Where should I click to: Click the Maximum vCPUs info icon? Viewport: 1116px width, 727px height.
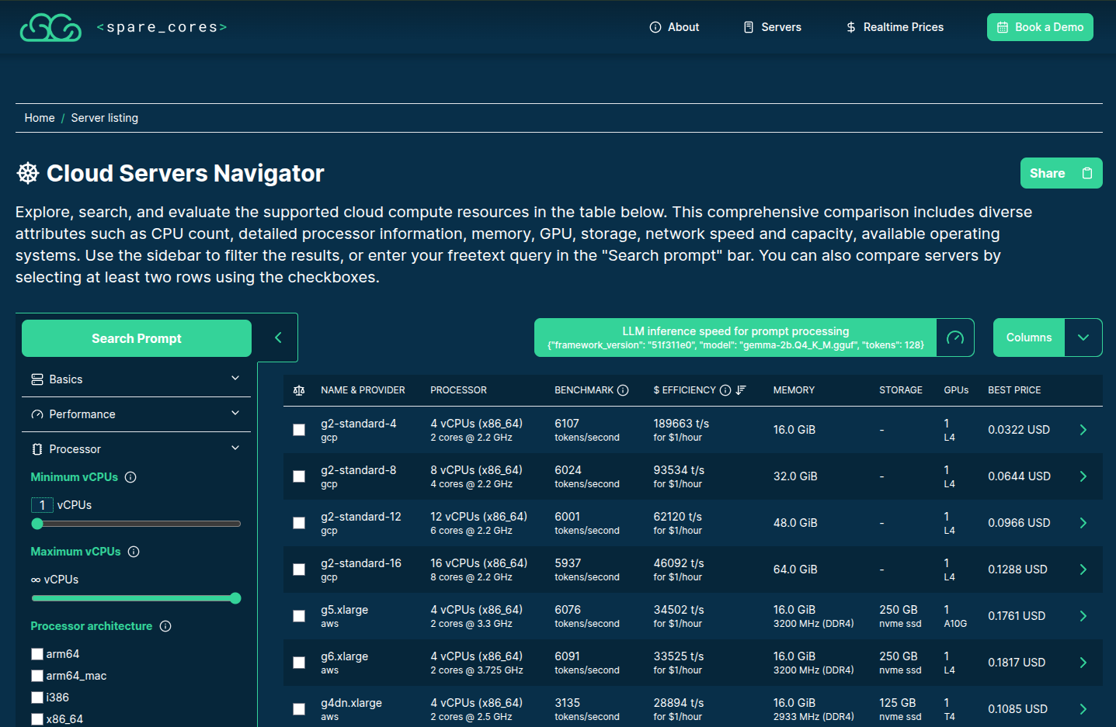134,552
